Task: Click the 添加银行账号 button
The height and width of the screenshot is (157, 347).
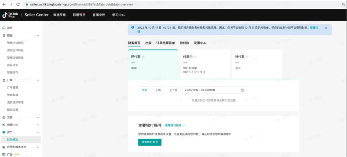Action: (x=150, y=142)
